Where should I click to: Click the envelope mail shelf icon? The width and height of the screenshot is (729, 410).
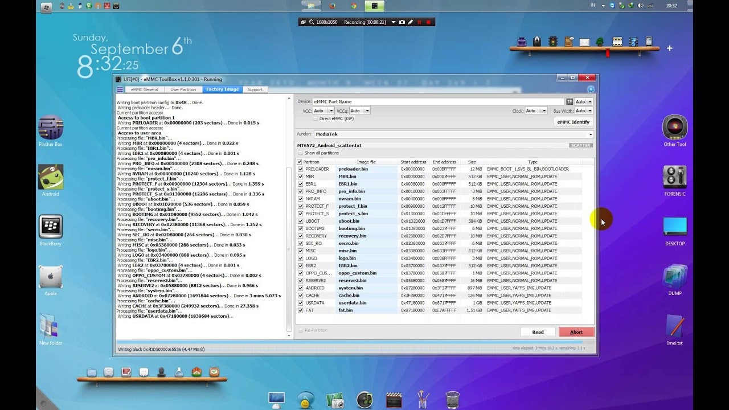click(x=584, y=42)
